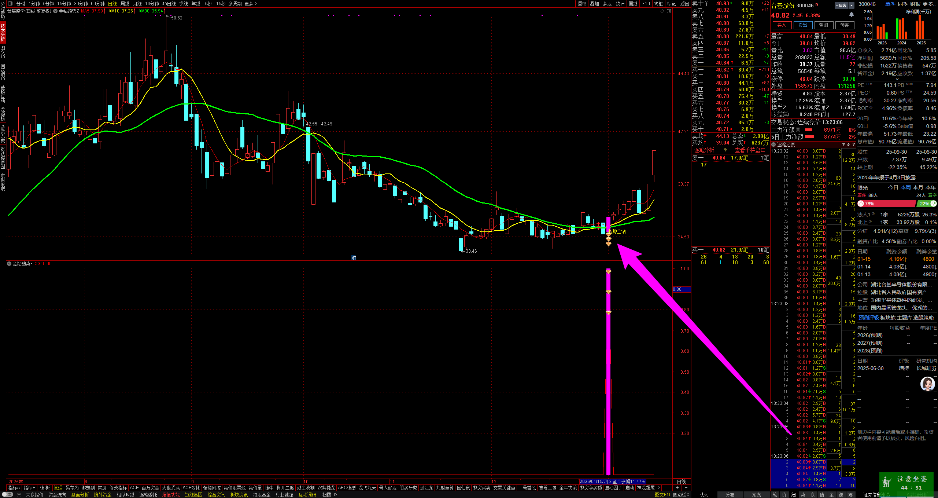The image size is (938, 498).
Task: Click the lightning icon next to 逐笔分析
Action: 725,150
